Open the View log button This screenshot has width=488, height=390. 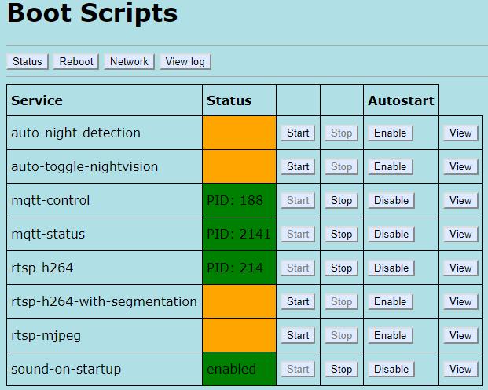click(185, 61)
